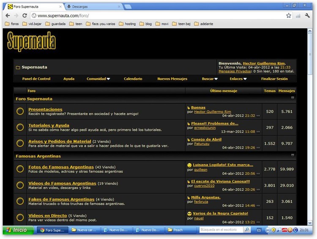Expand the Comunidad dropdown menu
Viewport: 317px width, 239px height.
(x=98, y=79)
